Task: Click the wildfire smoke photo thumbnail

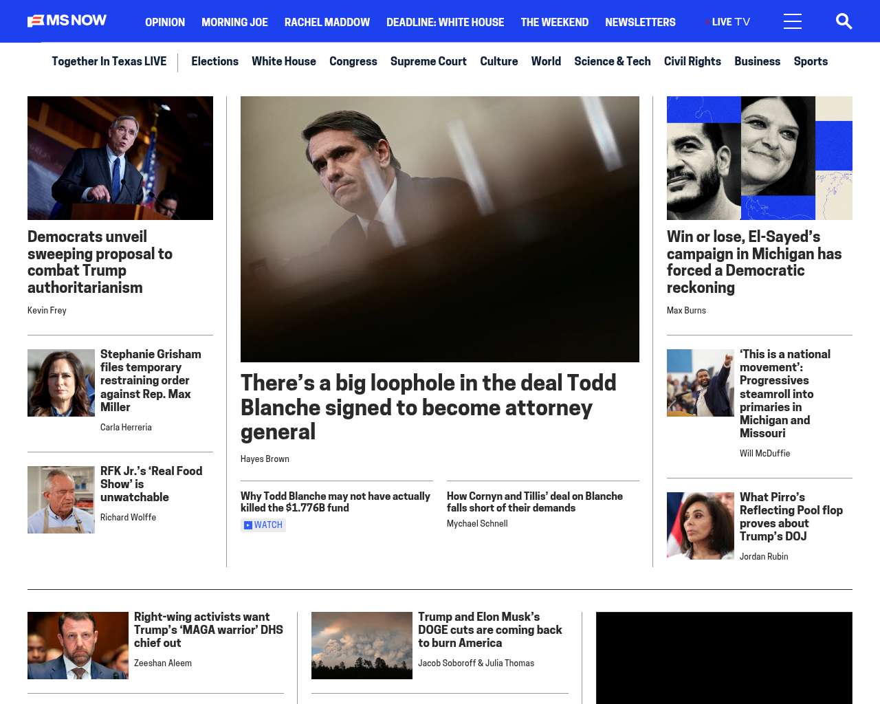Action: (x=362, y=646)
